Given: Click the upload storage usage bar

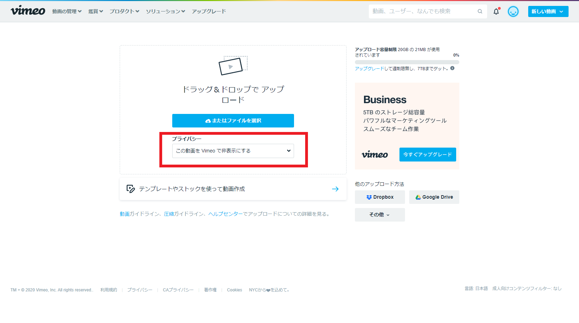Looking at the screenshot, I should click(x=407, y=62).
